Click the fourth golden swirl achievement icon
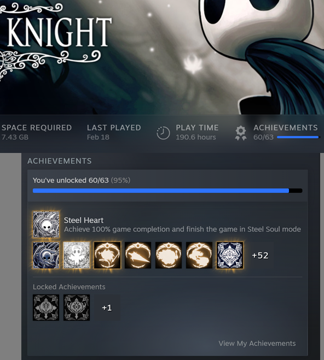Screen dimensions: 324x360 pos(199,255)
